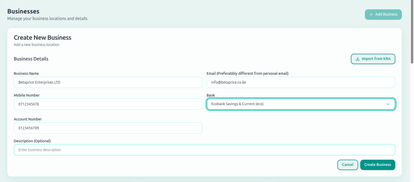Click the download icon in Import from KRA
The width and height of the screenshot is (414, 182).
[x=357, y=59]
